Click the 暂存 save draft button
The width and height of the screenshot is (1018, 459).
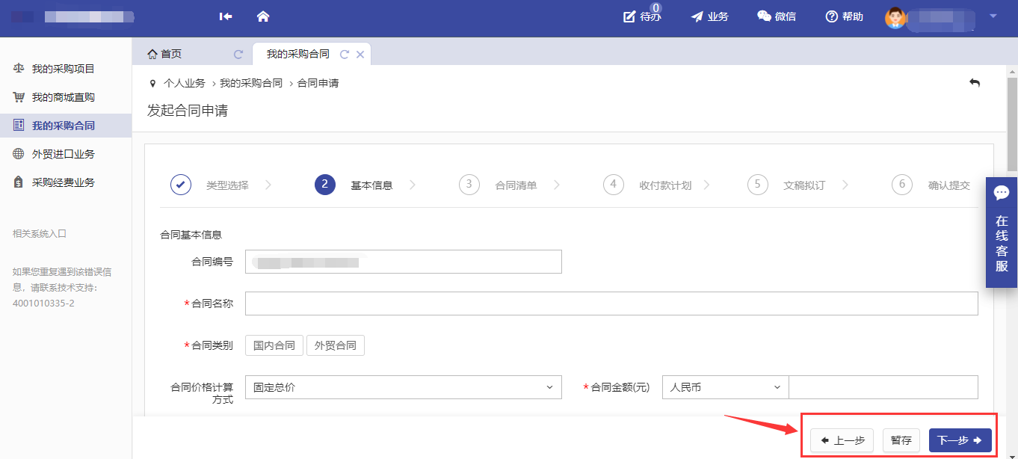[901, 440]
